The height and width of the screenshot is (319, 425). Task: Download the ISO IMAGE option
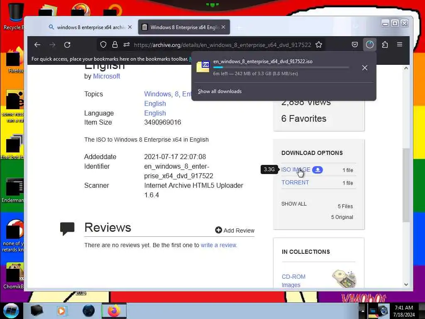(296, 169)
